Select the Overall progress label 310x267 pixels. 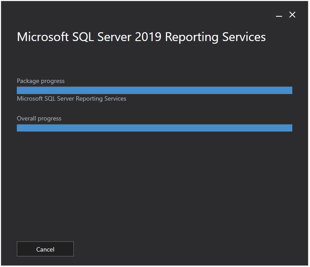point(39,119)
